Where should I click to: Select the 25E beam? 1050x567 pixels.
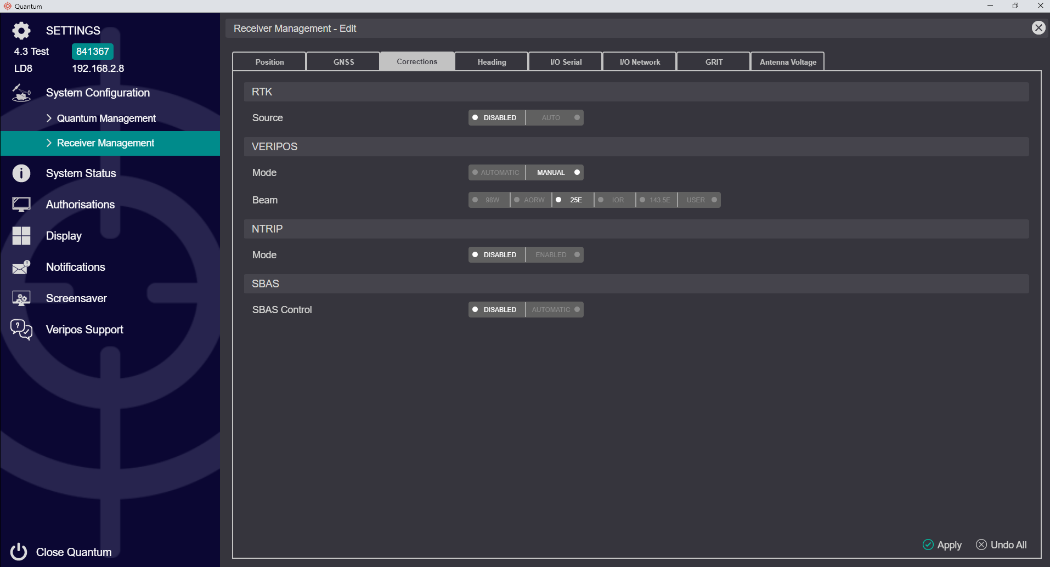point(572,200)
